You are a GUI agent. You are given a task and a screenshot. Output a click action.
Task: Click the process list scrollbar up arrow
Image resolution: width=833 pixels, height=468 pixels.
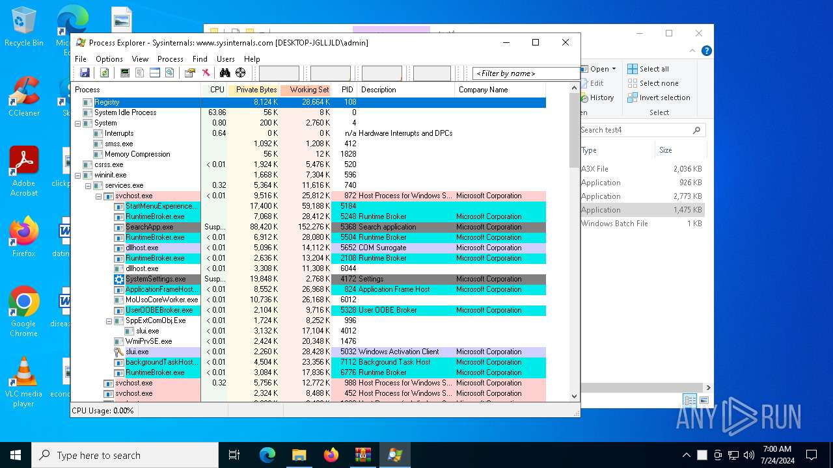(x=575, y=88)
